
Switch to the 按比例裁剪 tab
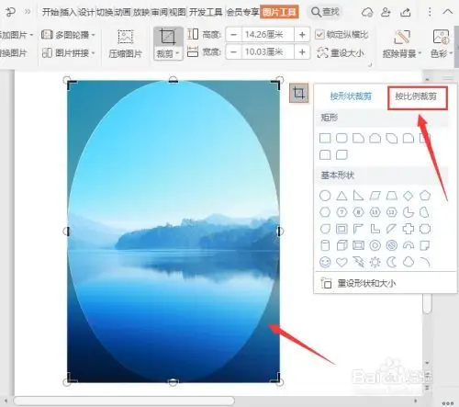(416, 96)
